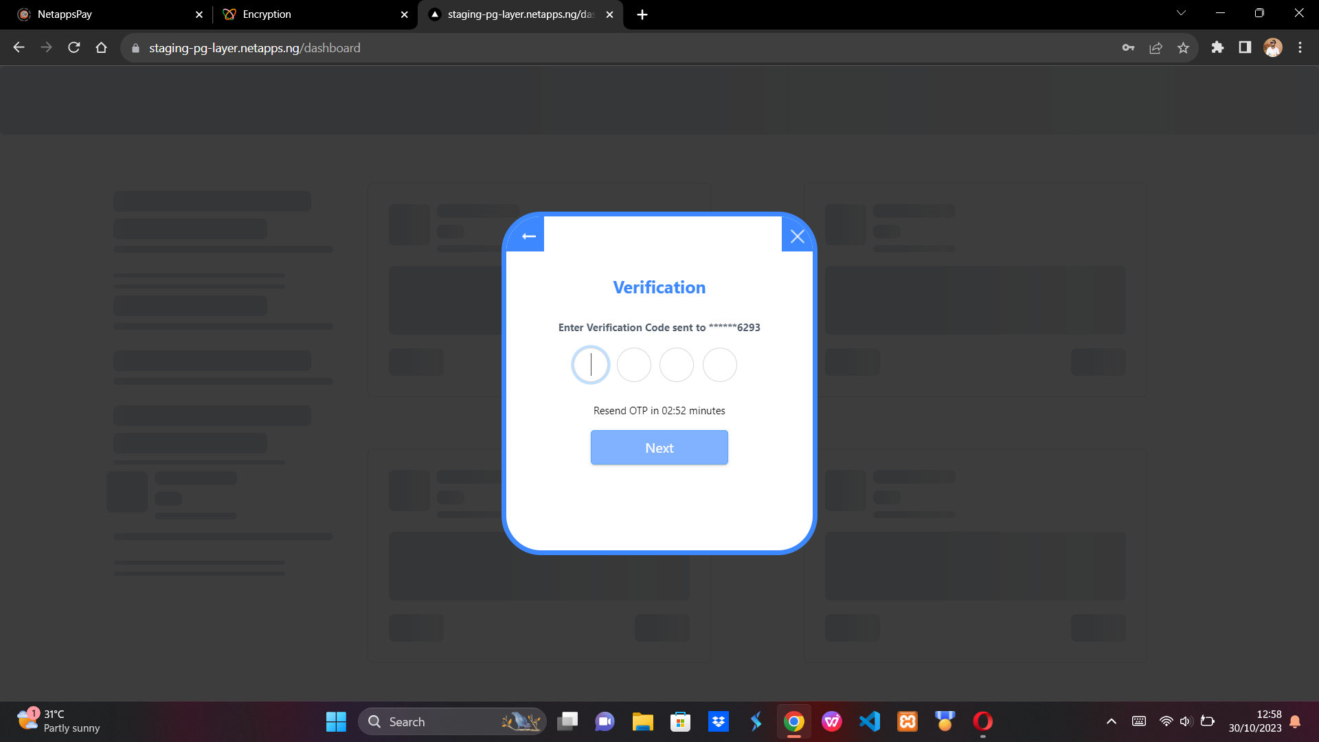Reload the current page
Viewport: 1319px width, 742px height.
[x=74, y=47]
